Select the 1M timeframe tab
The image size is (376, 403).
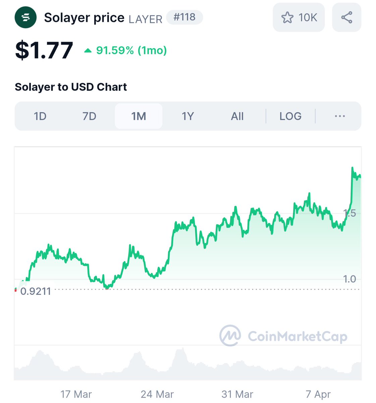point(139,116)
